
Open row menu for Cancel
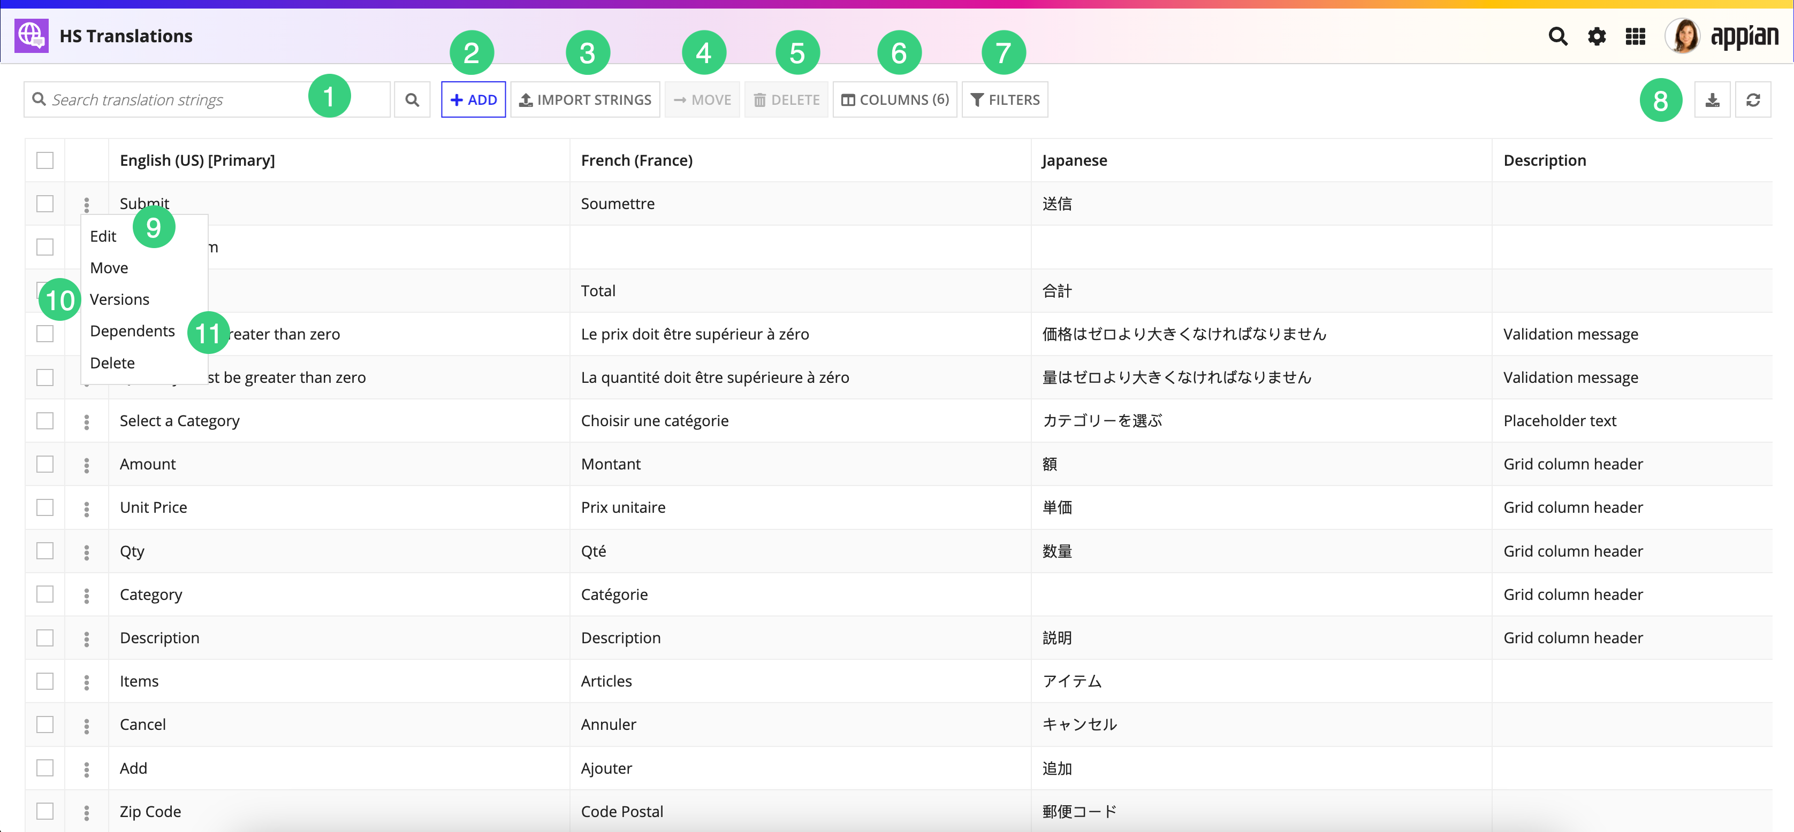pos(86,726)
